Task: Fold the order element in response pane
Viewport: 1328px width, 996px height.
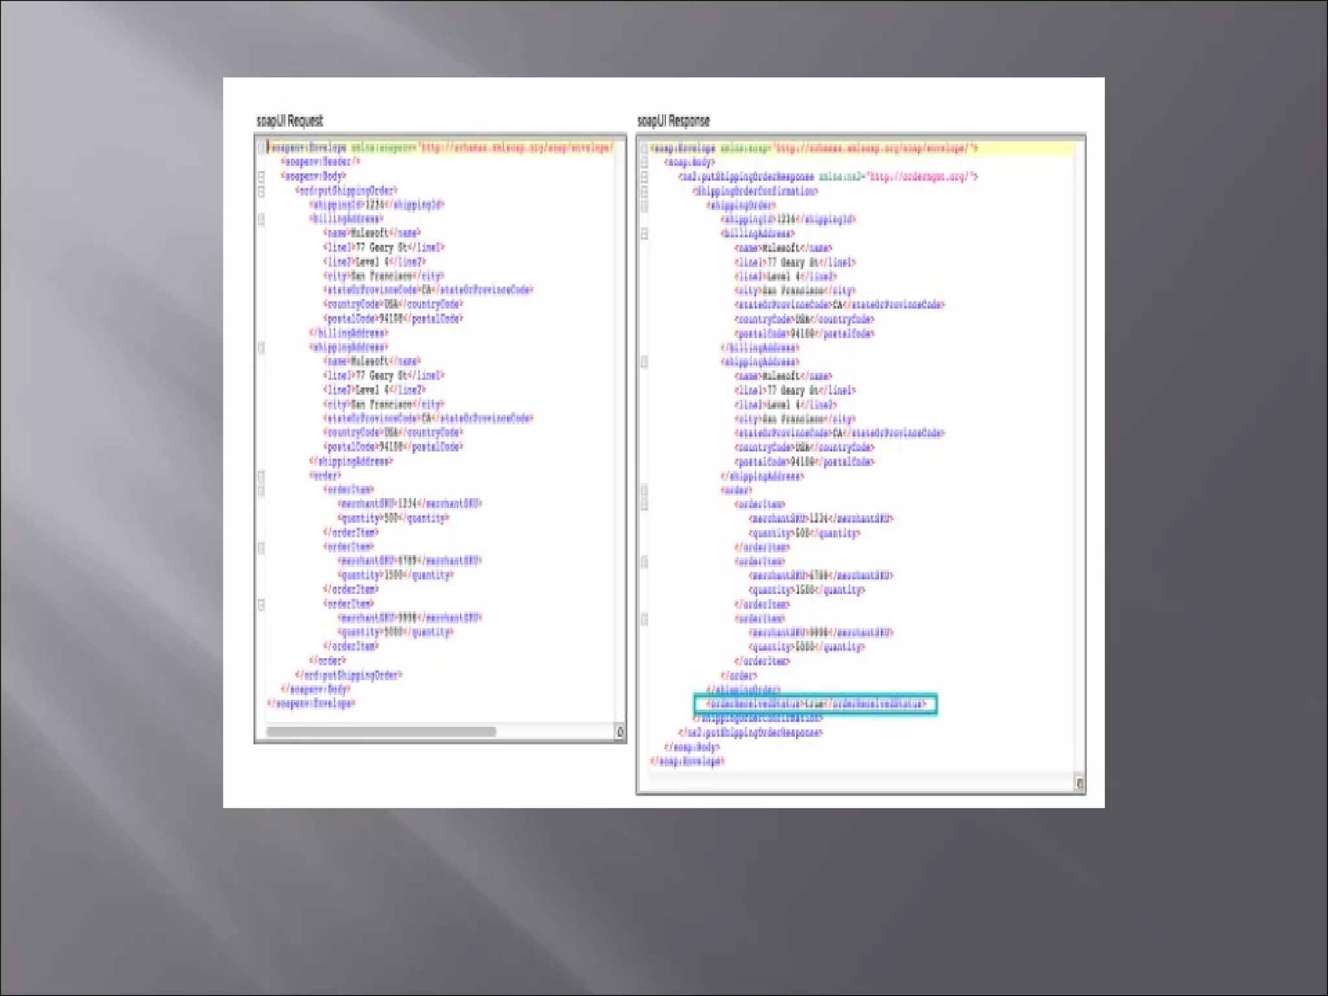Action: (x=644, y=491)
